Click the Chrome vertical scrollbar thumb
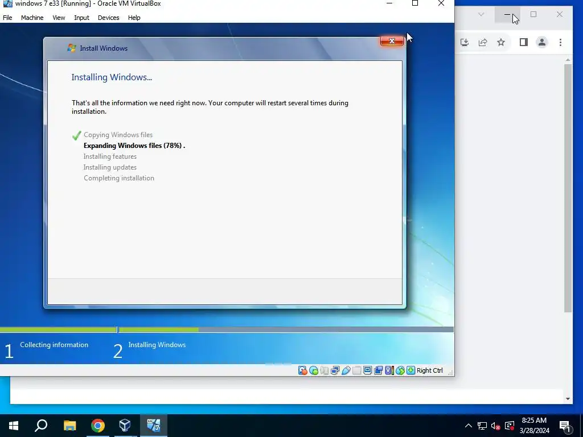The height and width of the screenshot is (437, 583). tap(568, 188)
